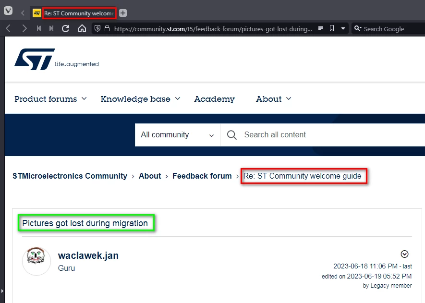Open the Academy menu item
Screen dimensions: 425x303
click(214, 99)
